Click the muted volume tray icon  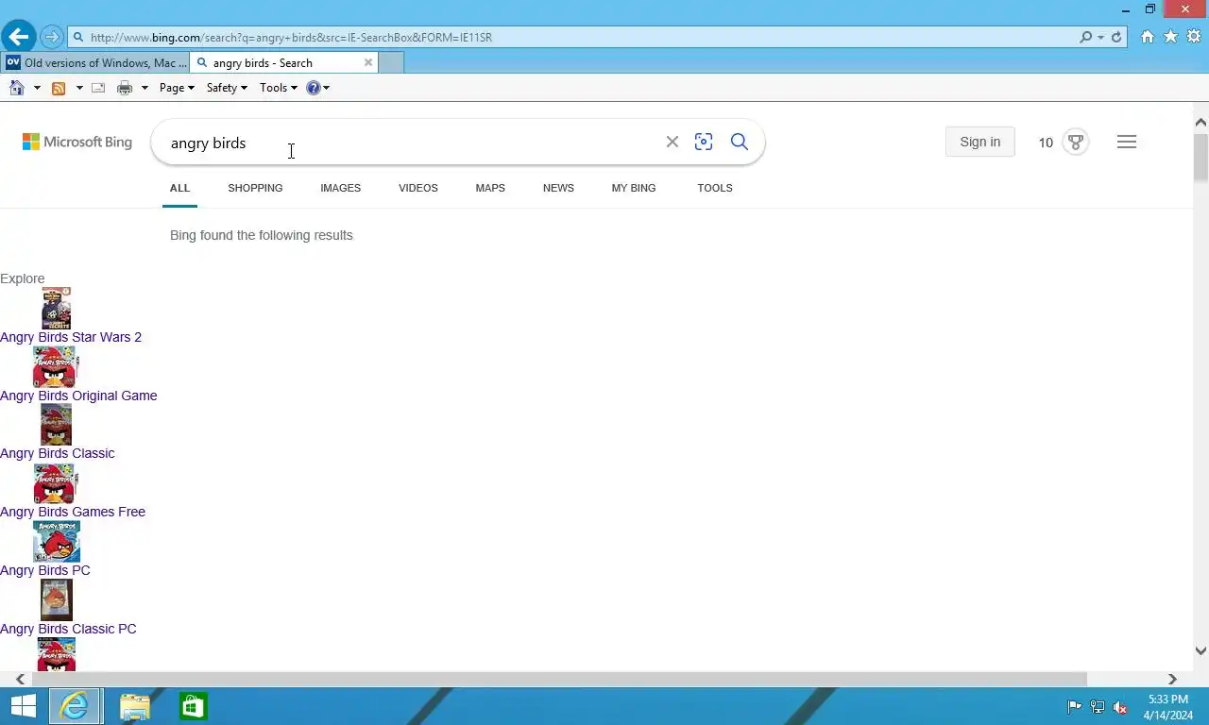pos(1120,707)
